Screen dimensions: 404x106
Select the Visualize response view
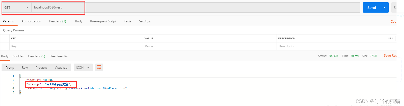[61, 68]
